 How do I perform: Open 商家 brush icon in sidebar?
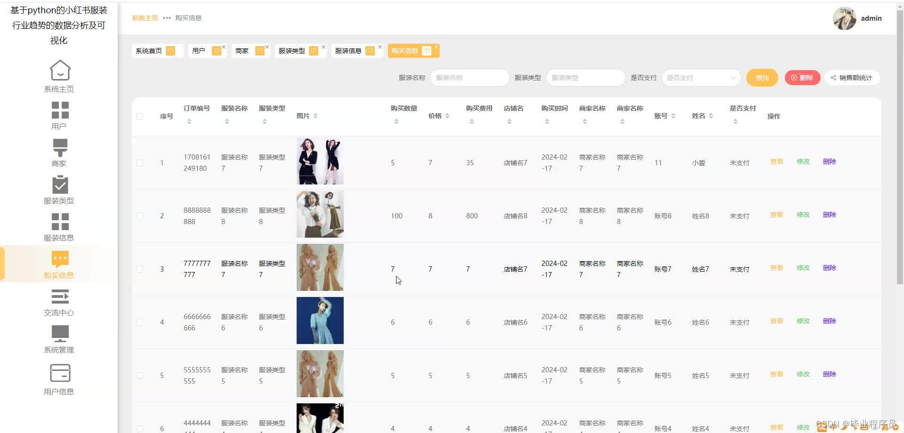click(x=60, y=147)
